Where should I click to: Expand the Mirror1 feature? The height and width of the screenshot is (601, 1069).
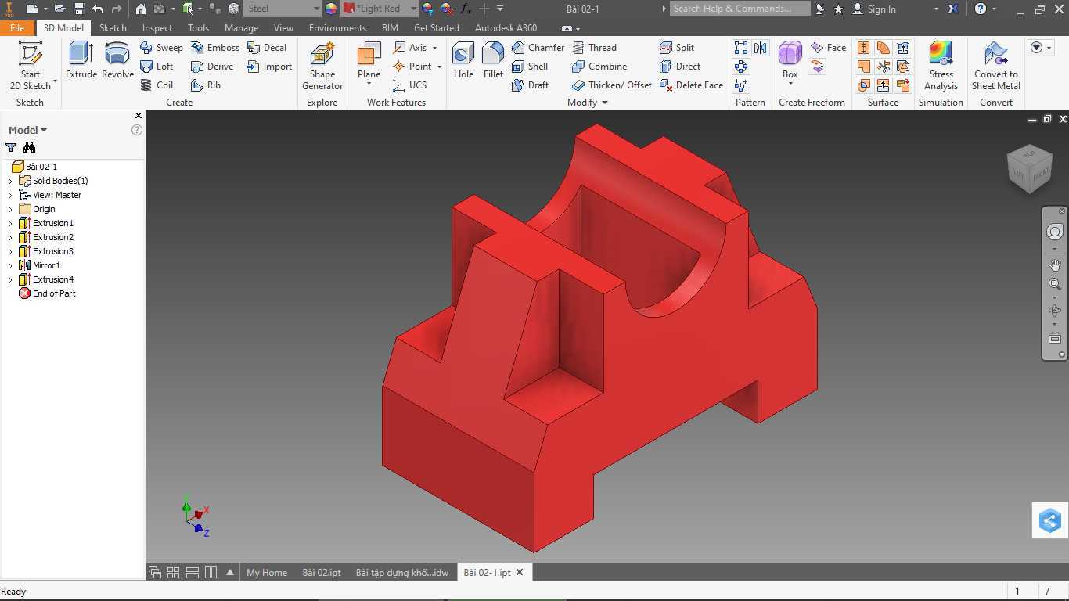[10, 265]
